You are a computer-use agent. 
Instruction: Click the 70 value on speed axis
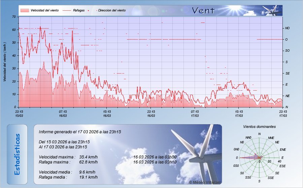(x=14, y=16)
